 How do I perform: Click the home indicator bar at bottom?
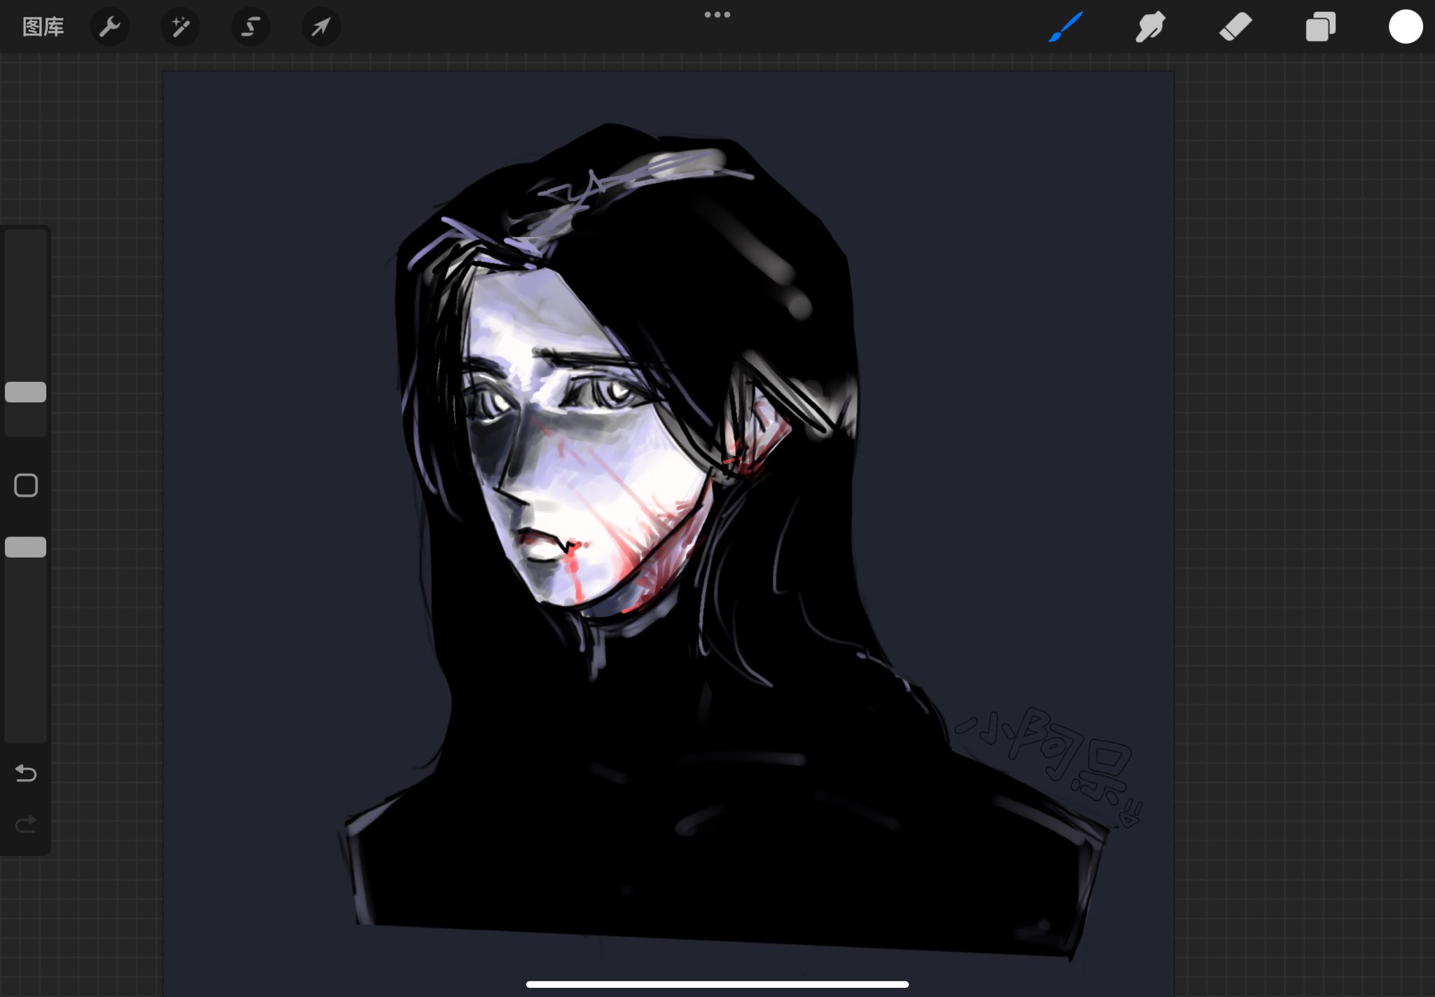pyautogui.click(x=717, y=984)
